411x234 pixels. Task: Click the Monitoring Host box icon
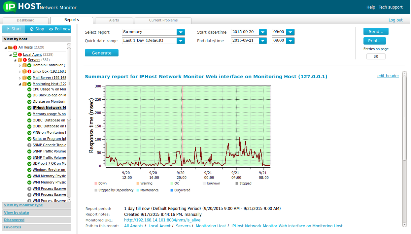tap(24, 84)
